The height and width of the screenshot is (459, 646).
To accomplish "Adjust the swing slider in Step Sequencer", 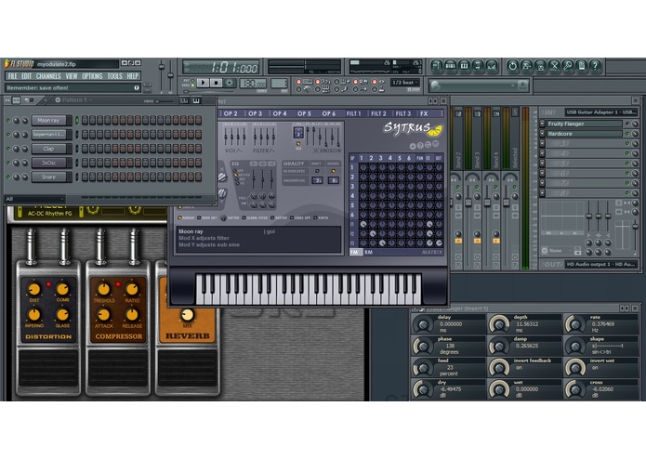I will [x=164, y=101].
